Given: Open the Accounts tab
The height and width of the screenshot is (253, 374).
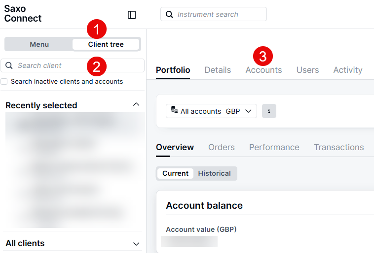Looking at the screenshot, I should (263, 70).
